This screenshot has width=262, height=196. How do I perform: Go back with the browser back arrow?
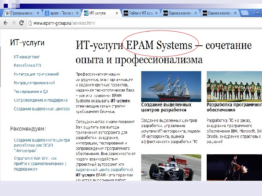pyautogui.click(x=6, y=23)
